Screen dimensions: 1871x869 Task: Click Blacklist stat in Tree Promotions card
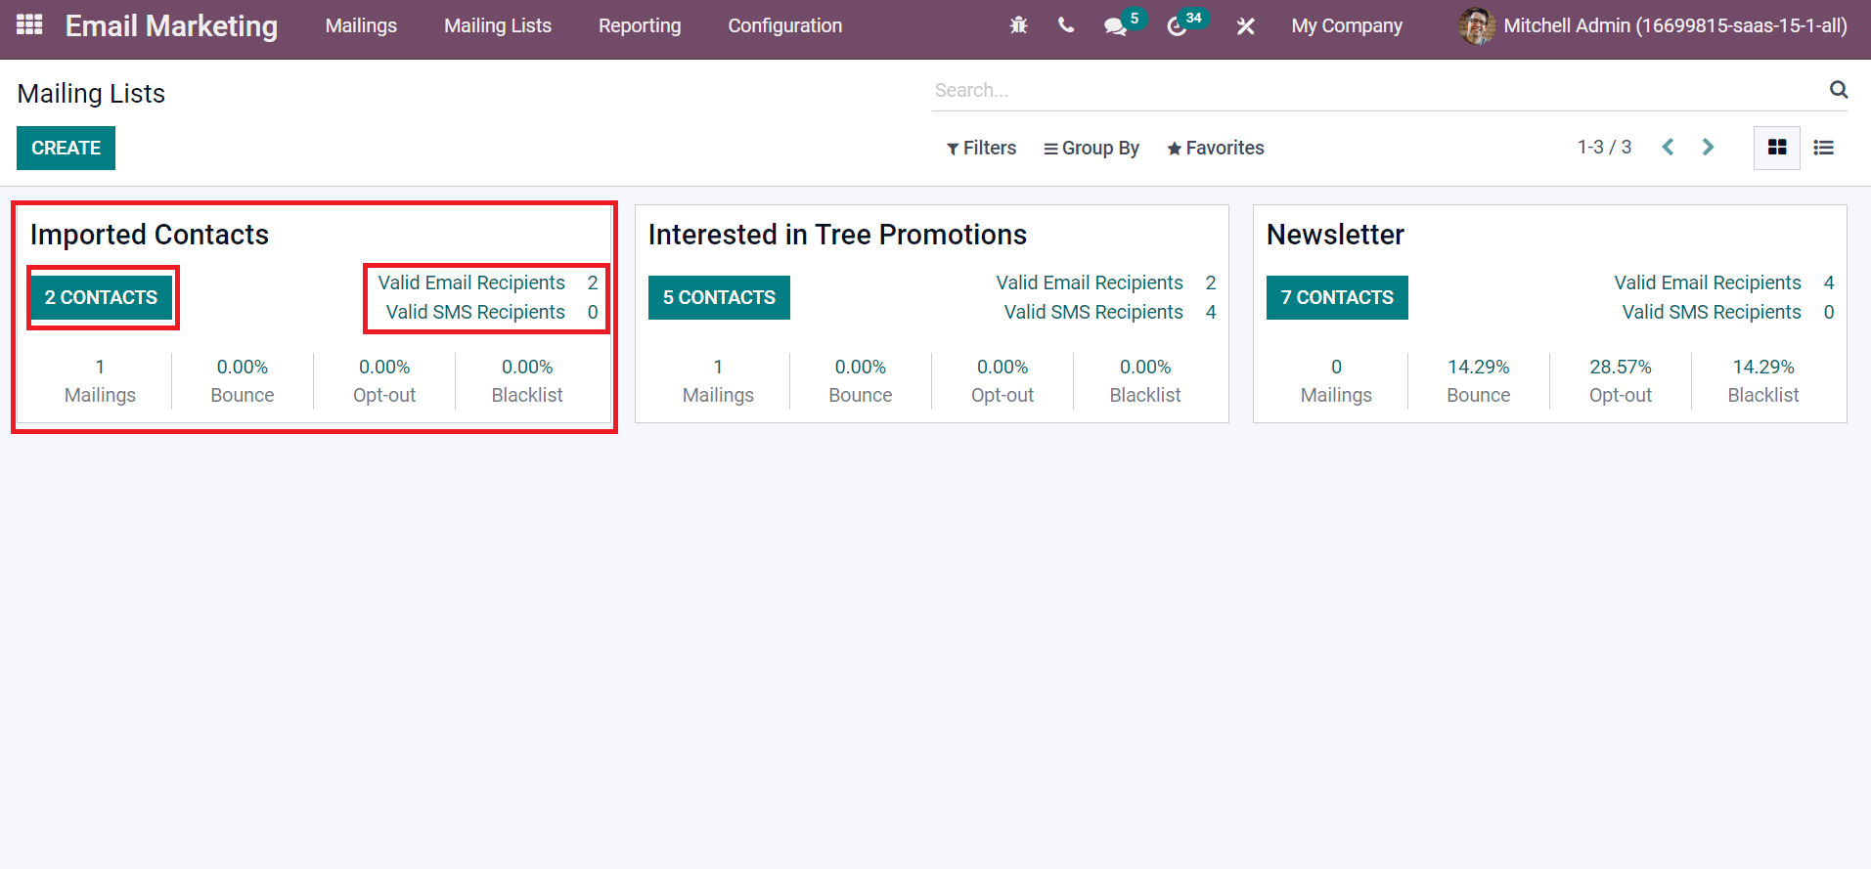[x=1145, y=381]
